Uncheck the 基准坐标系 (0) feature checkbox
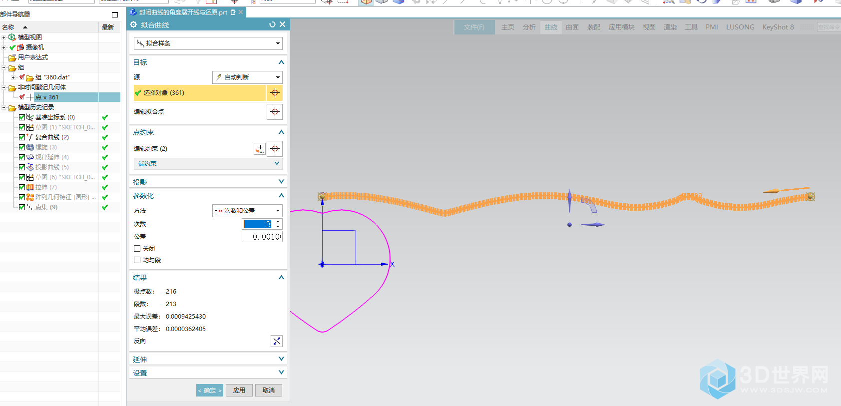Viewport: 841px width, 406px height. pyautogui.click(x=22, y=117)
